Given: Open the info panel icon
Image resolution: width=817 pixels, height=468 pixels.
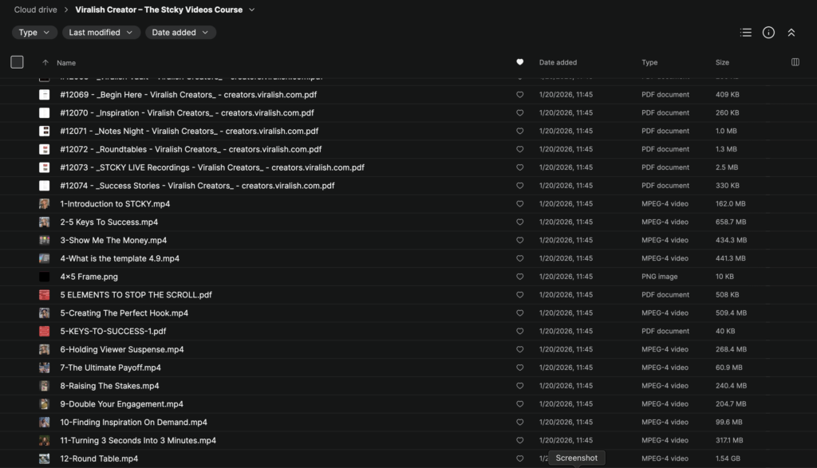Looking at the screenshot, I should tap(768, 32).
